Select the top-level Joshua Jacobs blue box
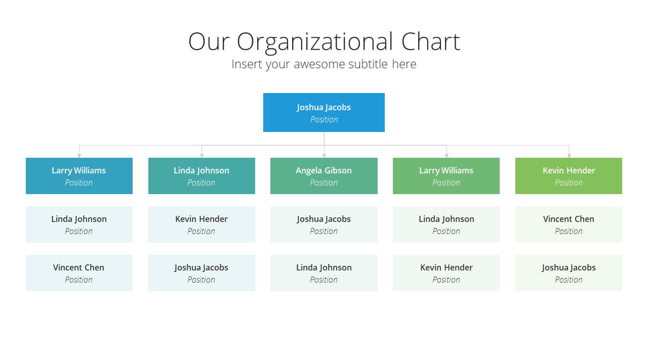 point(324,112)
